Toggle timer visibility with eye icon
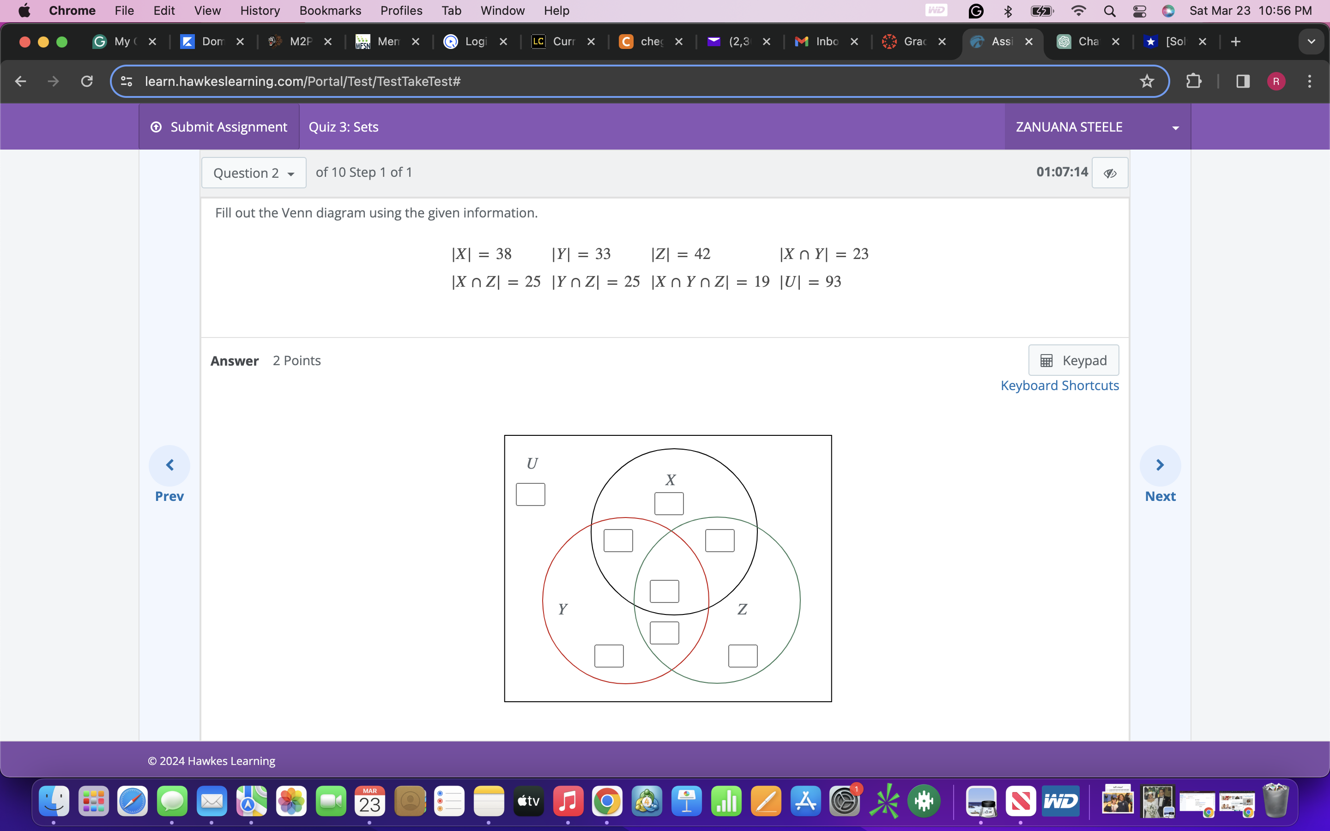The height and width of the screenshot is (831, 1330). [1110, 173]
